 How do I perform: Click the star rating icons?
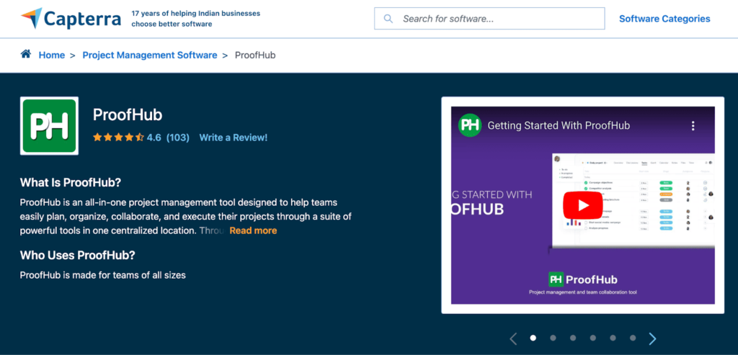[x=118, y=138]
